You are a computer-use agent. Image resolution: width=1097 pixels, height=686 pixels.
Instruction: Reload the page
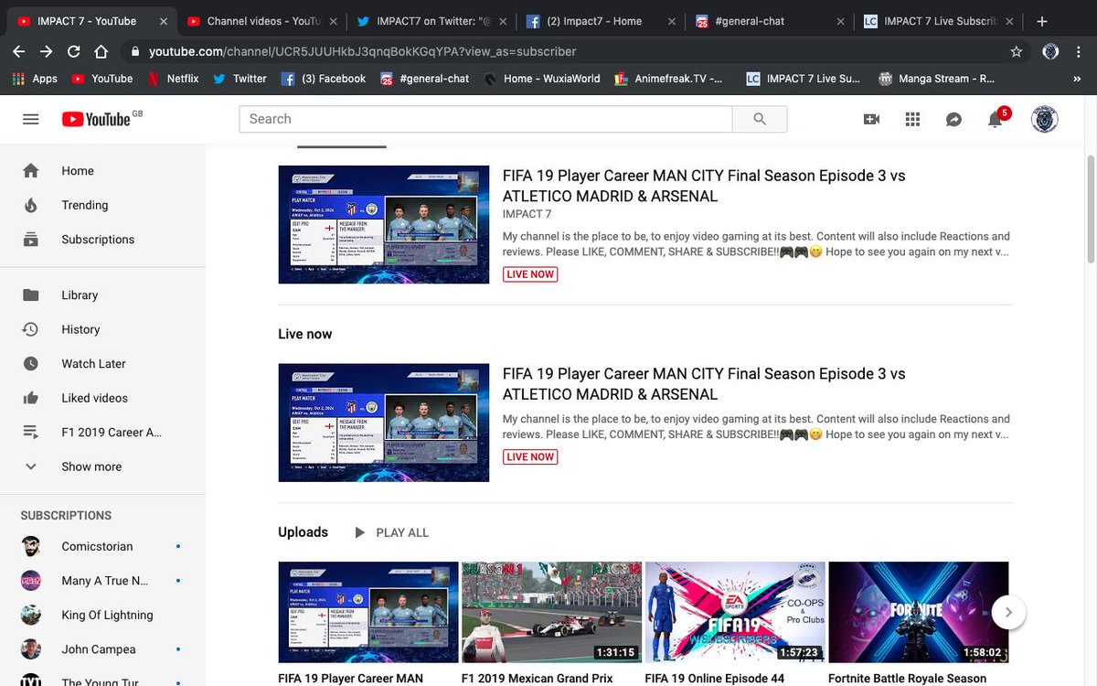[73, 52]
